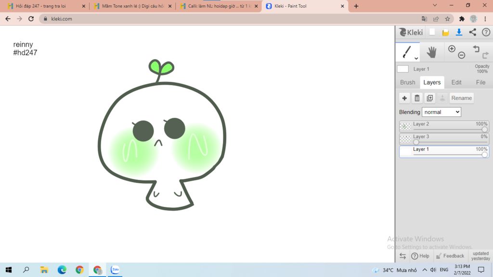Rename the selected layer
The image size is (493, 277).
(461, 98)
